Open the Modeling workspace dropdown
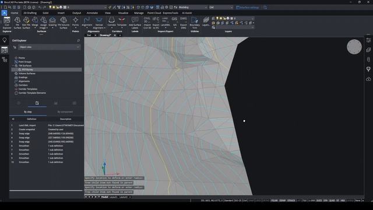 coord(193,8)
